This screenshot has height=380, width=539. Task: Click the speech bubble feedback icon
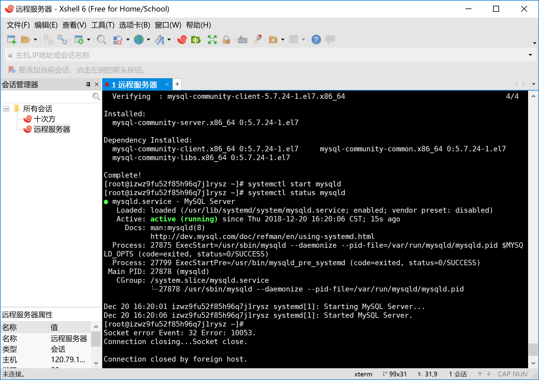pos(330,40)
